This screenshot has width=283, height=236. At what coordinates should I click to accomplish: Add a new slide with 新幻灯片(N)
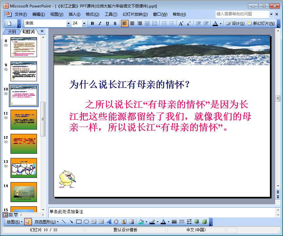261,24
